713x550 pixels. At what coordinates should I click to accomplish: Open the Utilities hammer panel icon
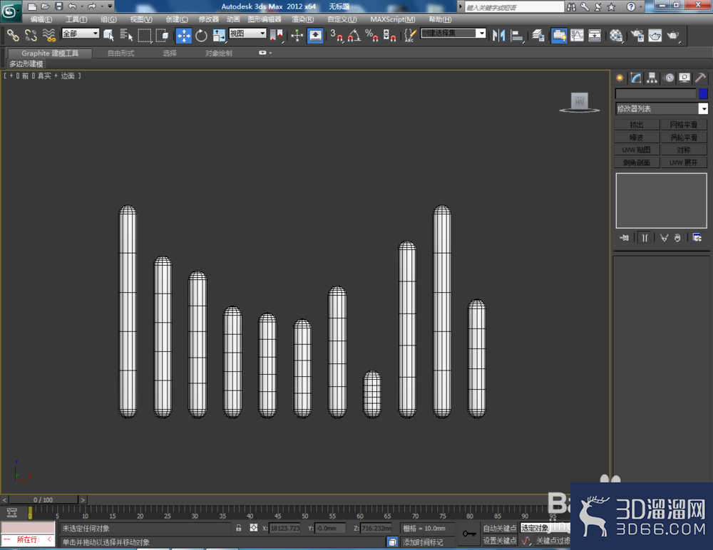click(700, 78)
